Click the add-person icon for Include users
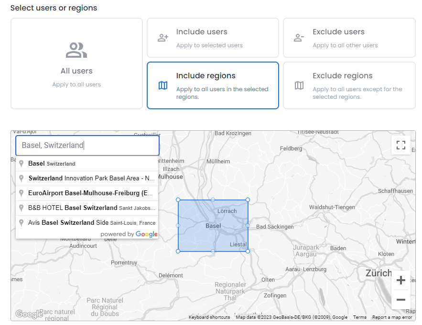Image resolution: width=422 pixels, height=325 pixels. pos(163,38)
